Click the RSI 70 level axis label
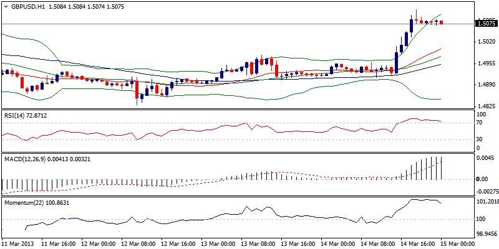Viewport: 499px width, 249px height. tap(479, 123)
